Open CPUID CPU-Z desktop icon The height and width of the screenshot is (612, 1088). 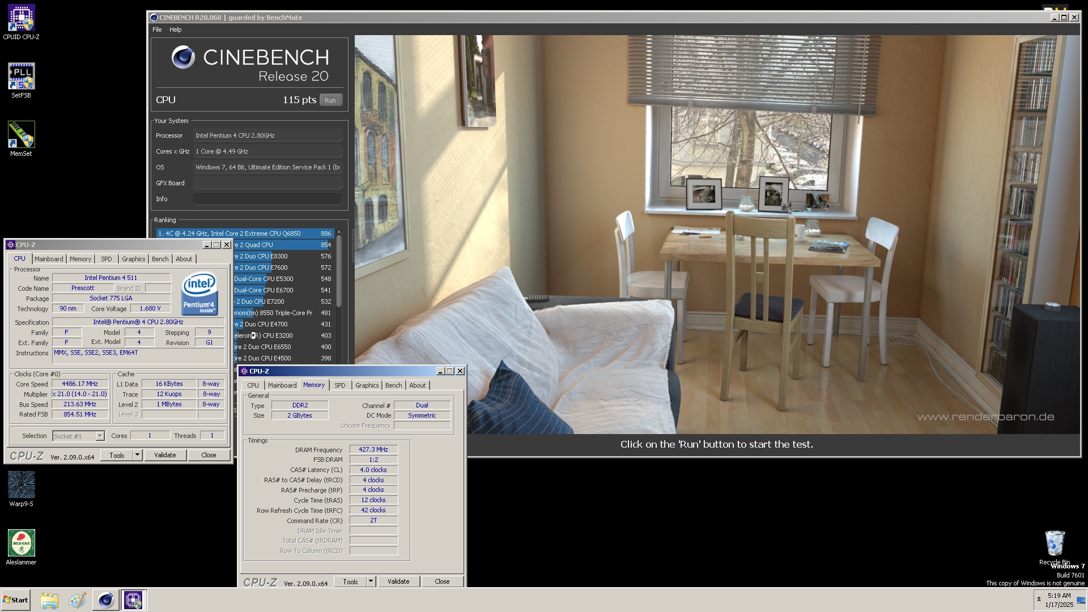click(x=21, y=23)
